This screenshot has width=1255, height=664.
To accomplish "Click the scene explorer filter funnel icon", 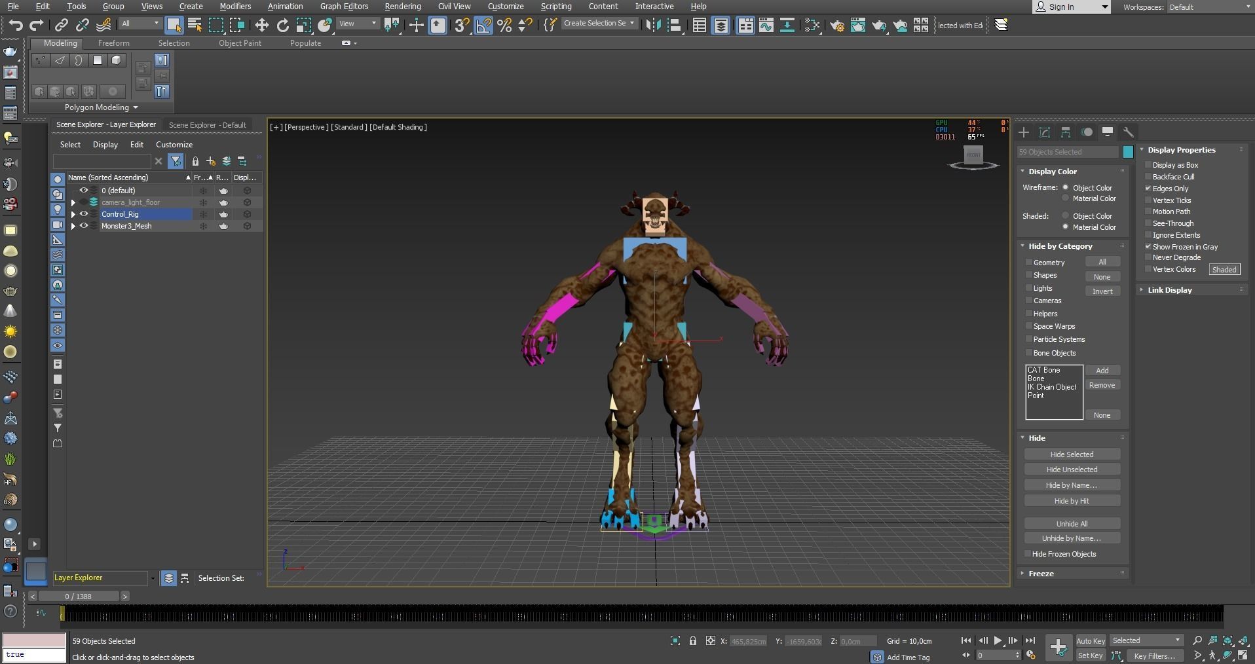I will (176, 161).
